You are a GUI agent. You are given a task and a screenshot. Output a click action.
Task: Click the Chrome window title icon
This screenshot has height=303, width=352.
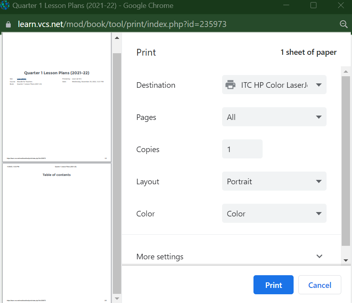click(x=6, y=6)
